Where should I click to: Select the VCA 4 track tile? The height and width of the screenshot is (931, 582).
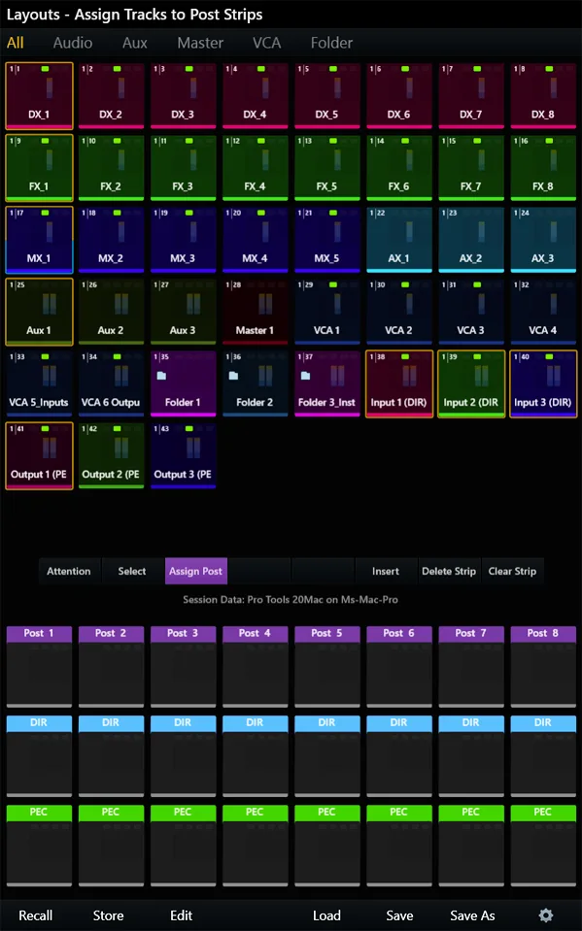(543, 311)
